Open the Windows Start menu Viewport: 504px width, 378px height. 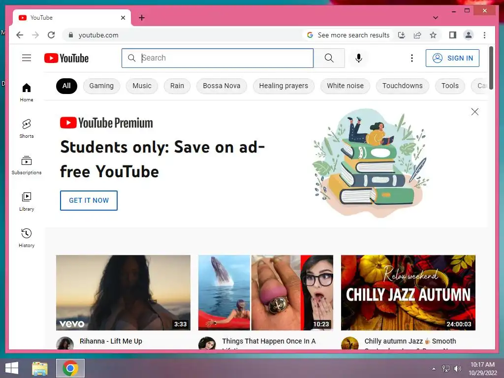pyautogui.click(x=12, y=368)
